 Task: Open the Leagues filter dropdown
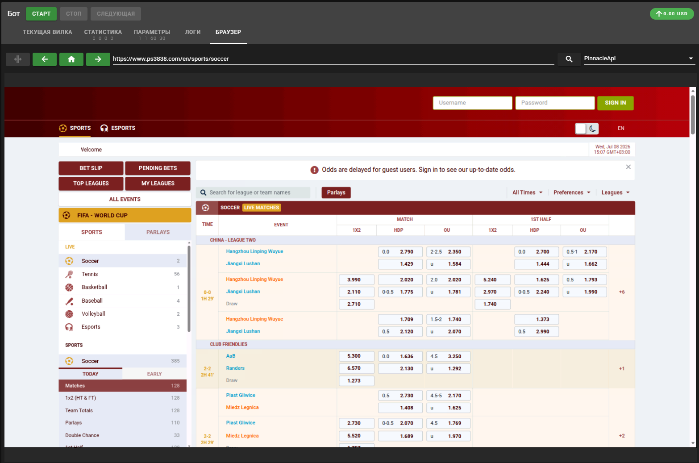click(x=616, y=192)
